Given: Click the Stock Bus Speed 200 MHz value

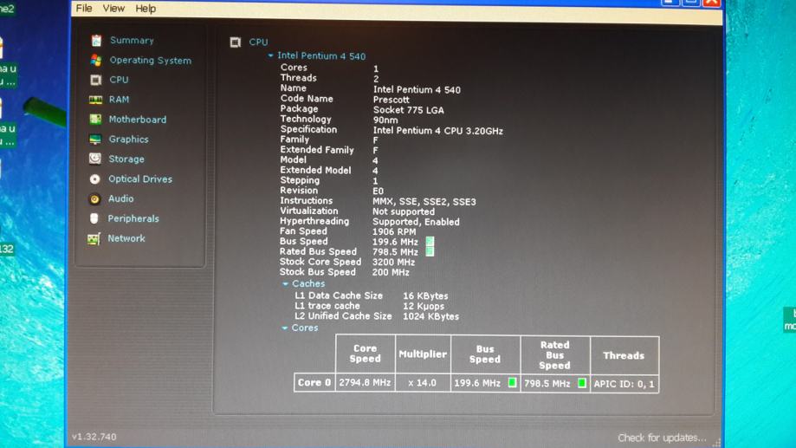Looking at the screenshot, I should [391, 272].
